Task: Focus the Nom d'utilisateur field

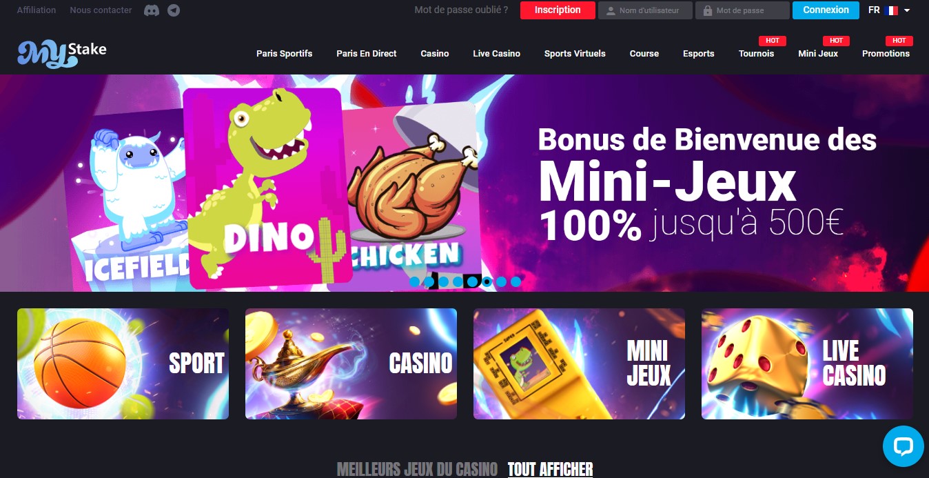Action: pos(645,10)
